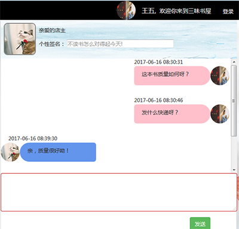The height and width of the screenshot is (229, 239).
Task: Click the scrollbar up arrow in chat
Action: point(234,62)
